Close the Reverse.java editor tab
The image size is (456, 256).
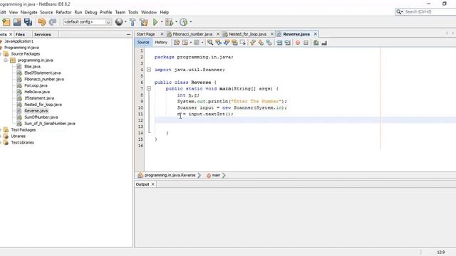315,34
